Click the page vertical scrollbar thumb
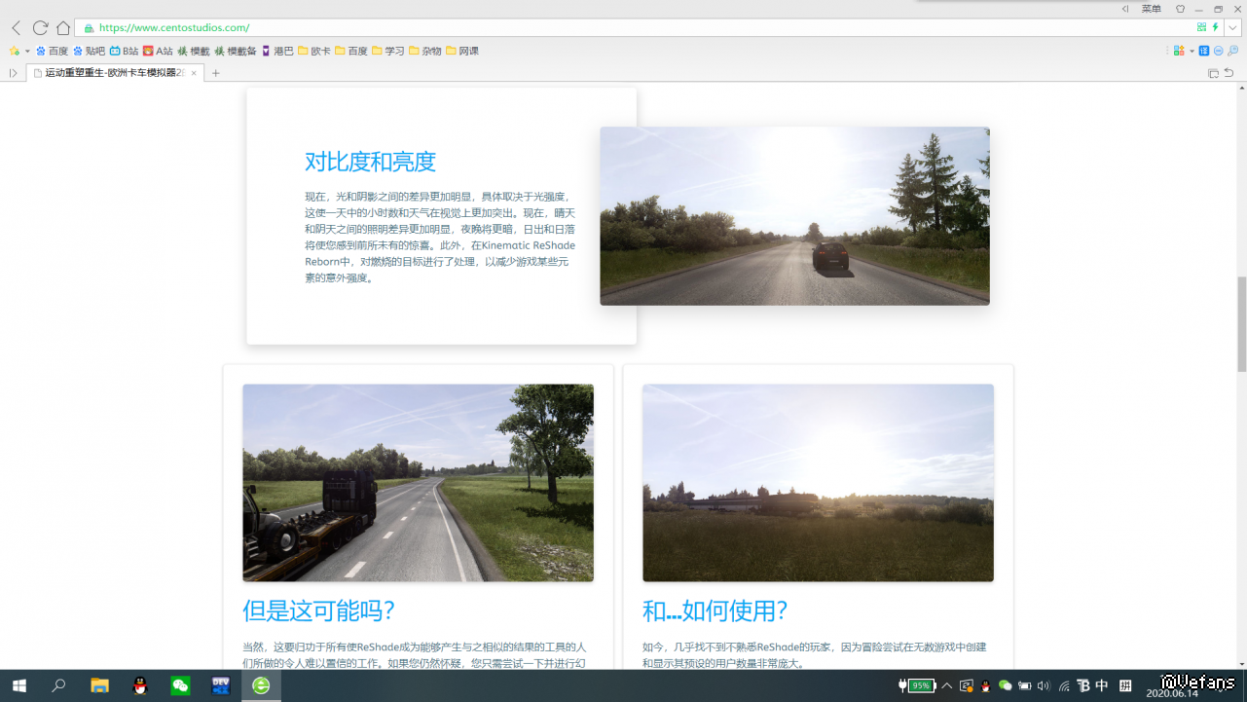Viewport: 1247px width, 702px height. point(1241,323)
